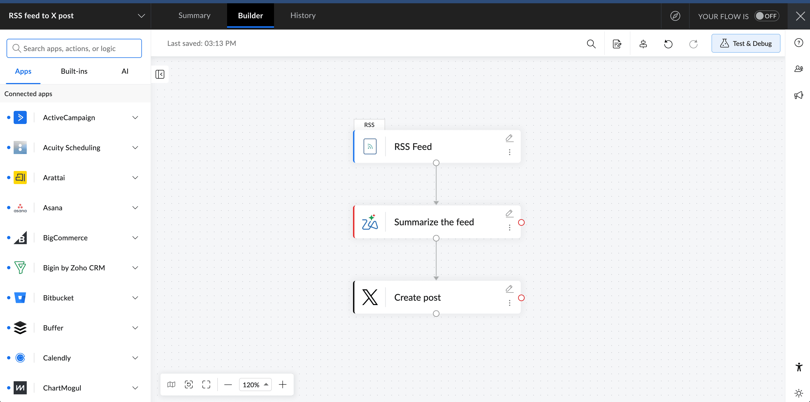This screenshot has width=810, height=402.
Task: Open RSS Feed node more options dots
Action: (x=510, y=152)
